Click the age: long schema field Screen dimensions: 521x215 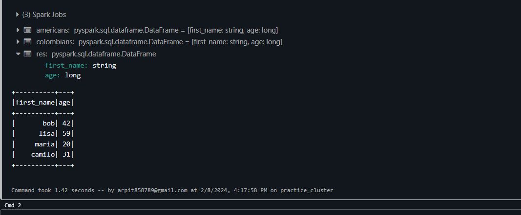[x=63, y=75]
